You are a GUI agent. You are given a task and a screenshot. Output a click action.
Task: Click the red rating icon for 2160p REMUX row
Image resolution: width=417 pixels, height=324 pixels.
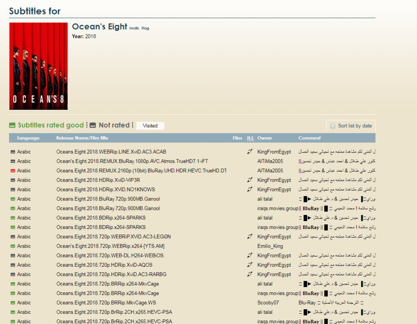pos(13,171)
